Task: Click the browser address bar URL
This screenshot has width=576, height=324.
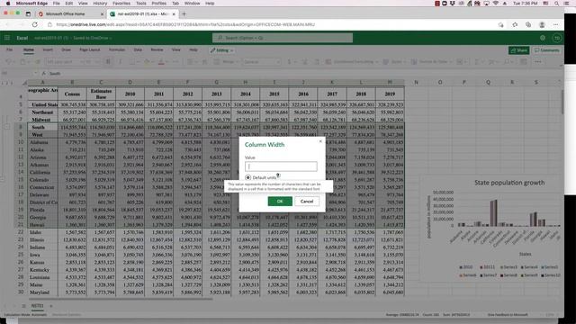Action: pos(185,24)
